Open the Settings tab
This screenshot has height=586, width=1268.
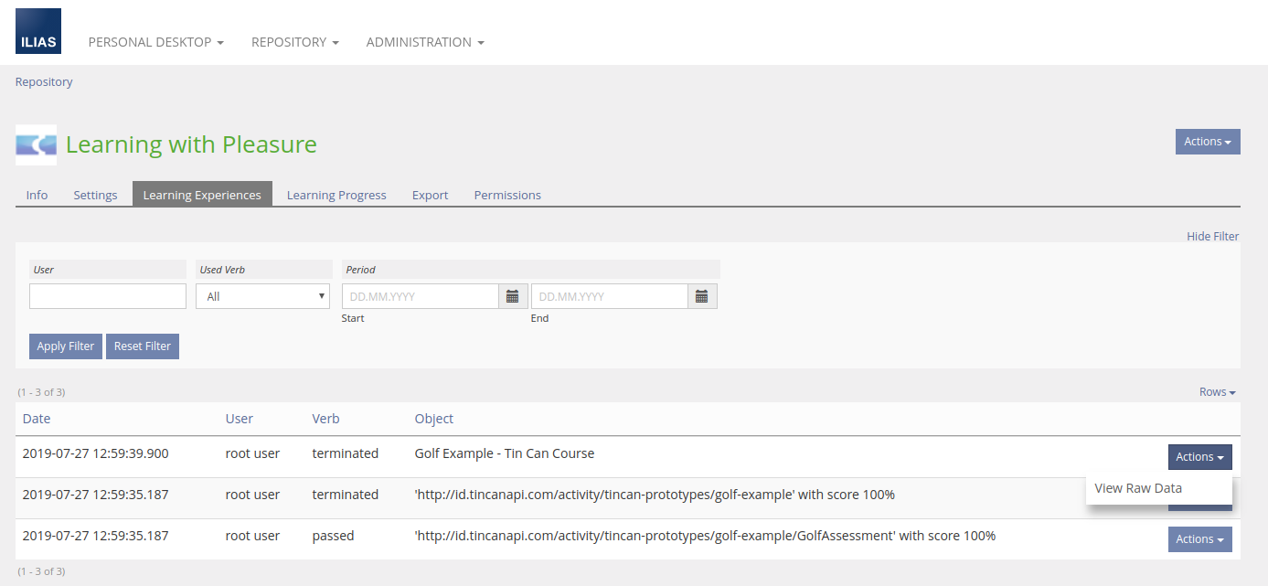click(x=95, y=195)
